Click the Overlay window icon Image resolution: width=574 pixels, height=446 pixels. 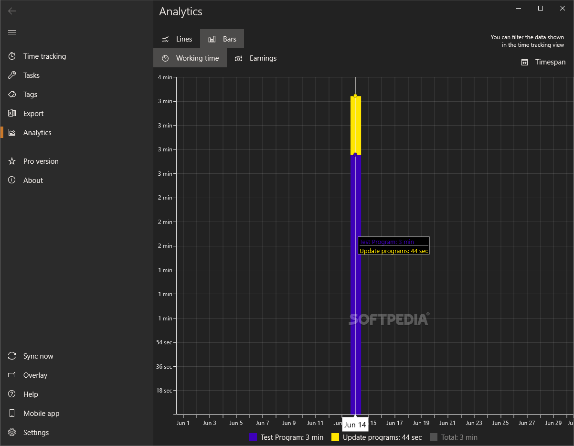12,375
